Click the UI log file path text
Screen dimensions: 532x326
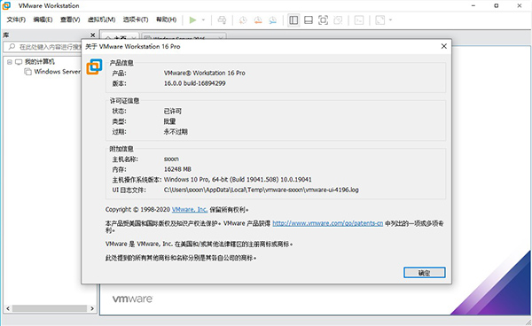click(x=262, y=190)
